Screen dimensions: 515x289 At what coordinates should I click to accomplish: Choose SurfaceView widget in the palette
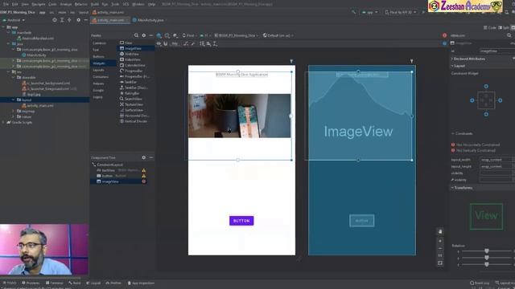(x=134, y=110)
